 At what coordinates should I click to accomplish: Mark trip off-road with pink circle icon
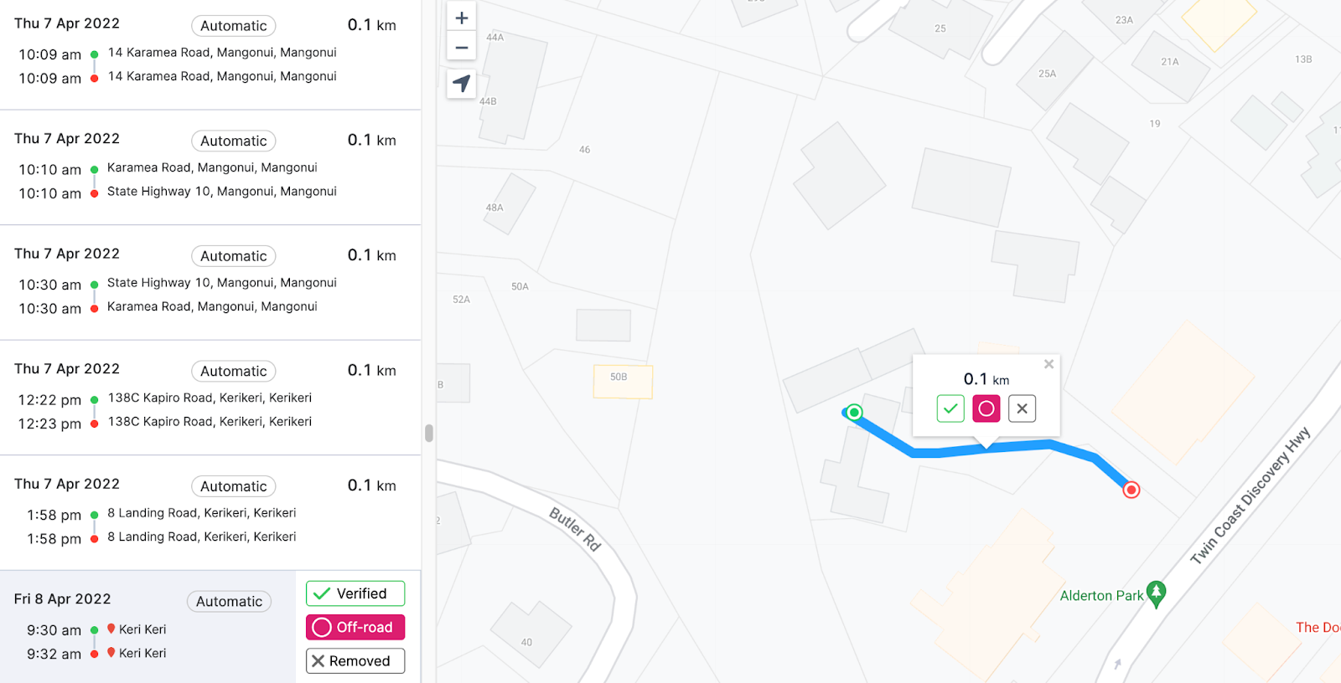click(x=986, y=408)
